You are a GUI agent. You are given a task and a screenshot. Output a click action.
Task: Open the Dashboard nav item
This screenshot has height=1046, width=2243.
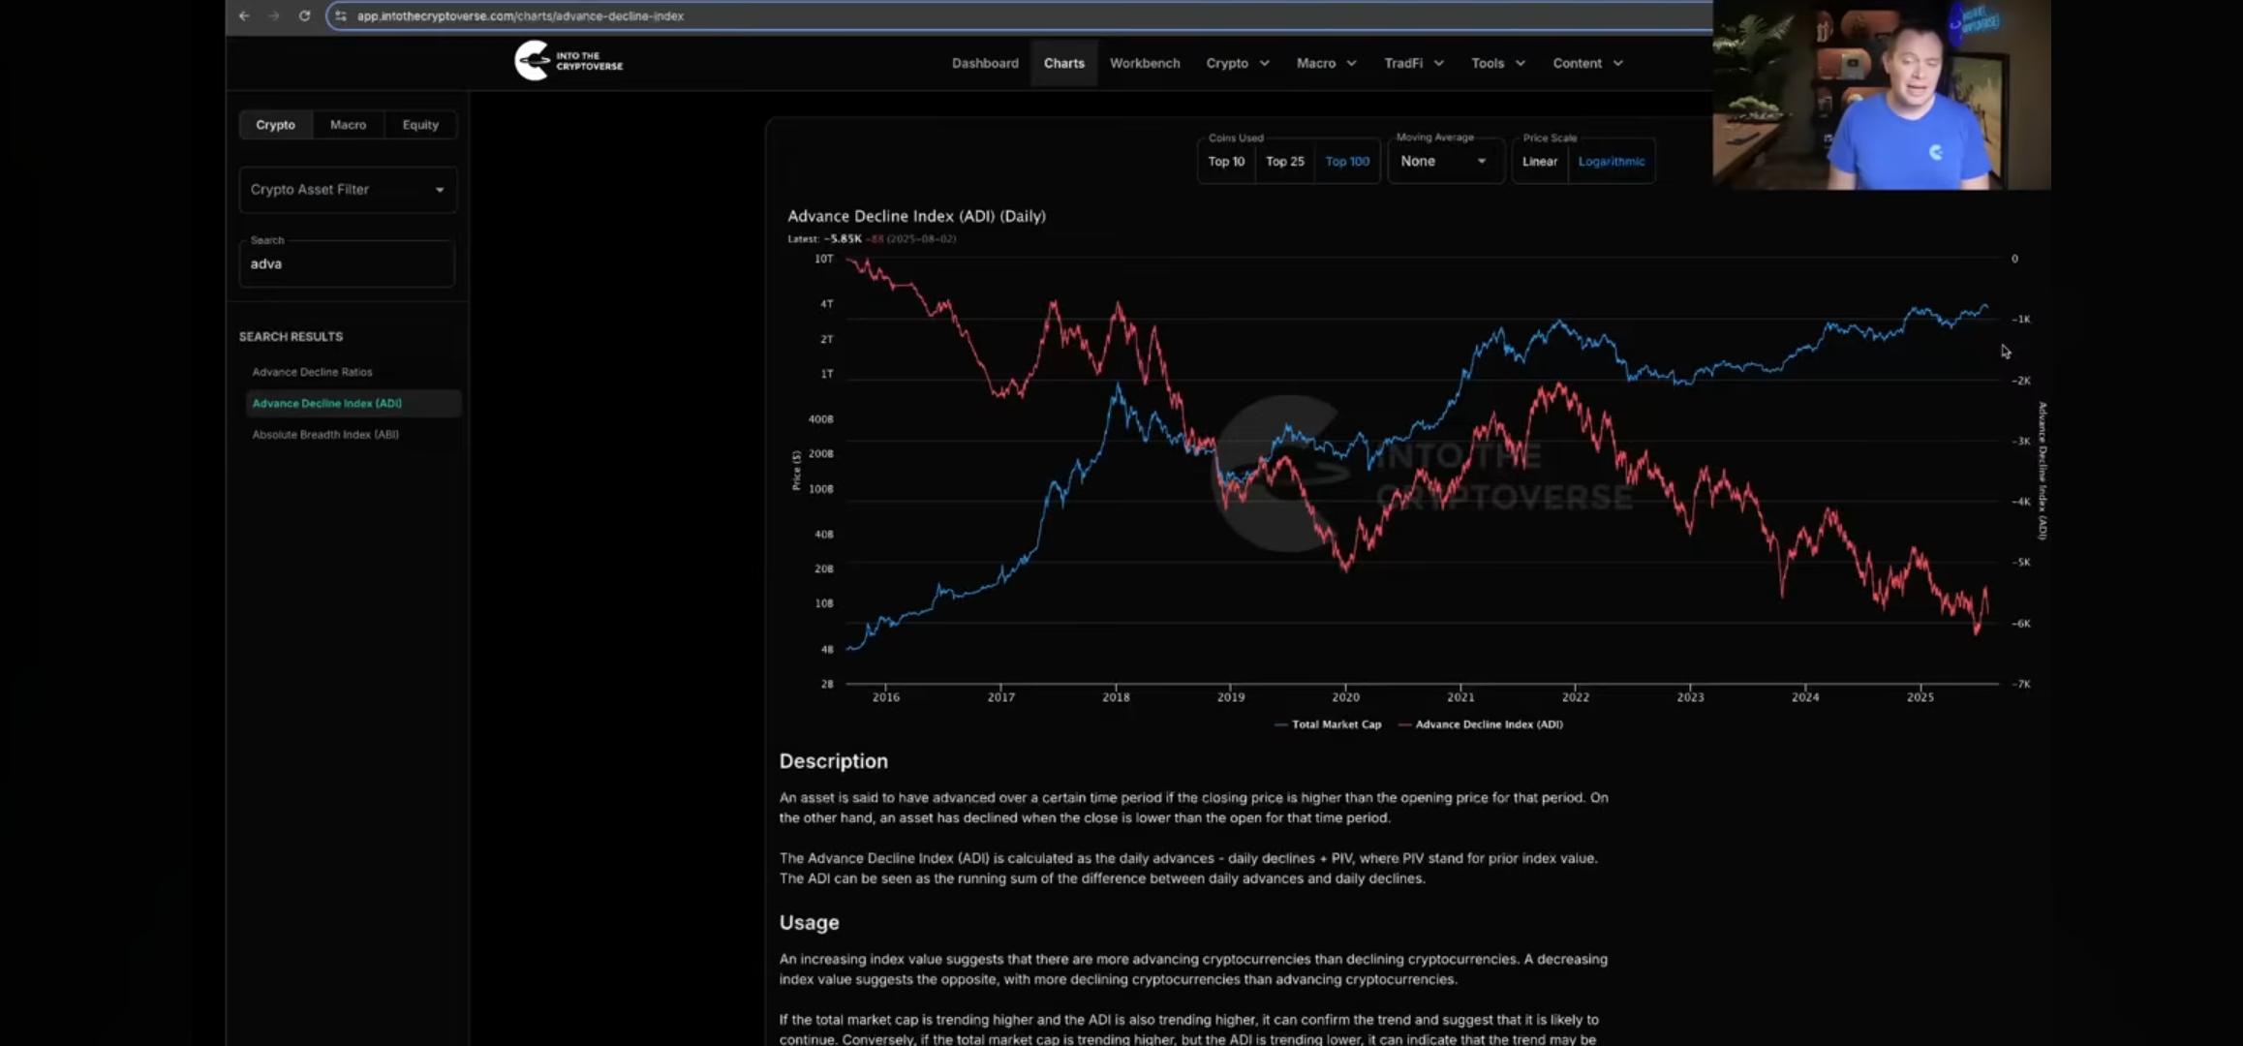click(985, 63)
